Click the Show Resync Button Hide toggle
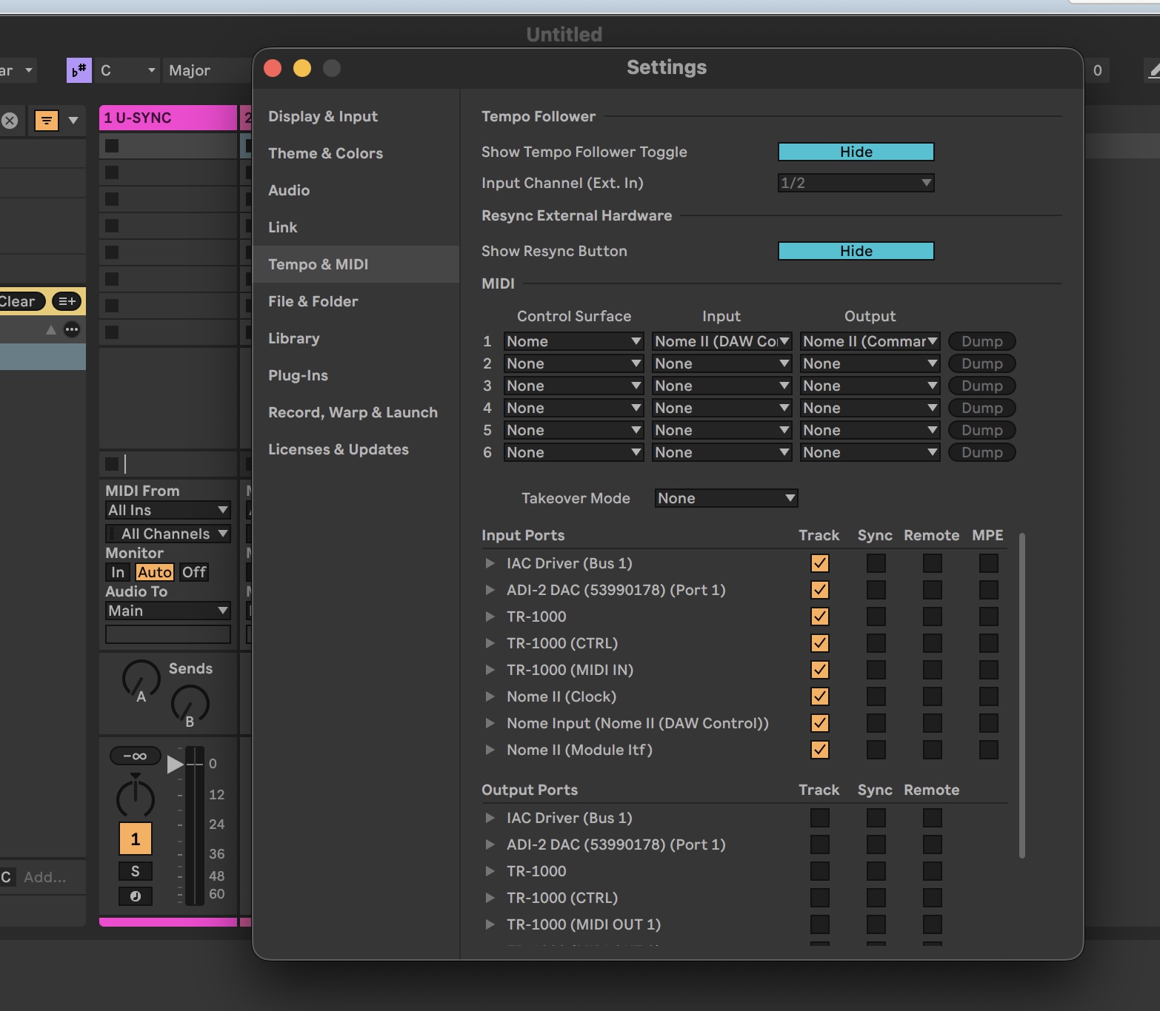 (x=856, y=251)
